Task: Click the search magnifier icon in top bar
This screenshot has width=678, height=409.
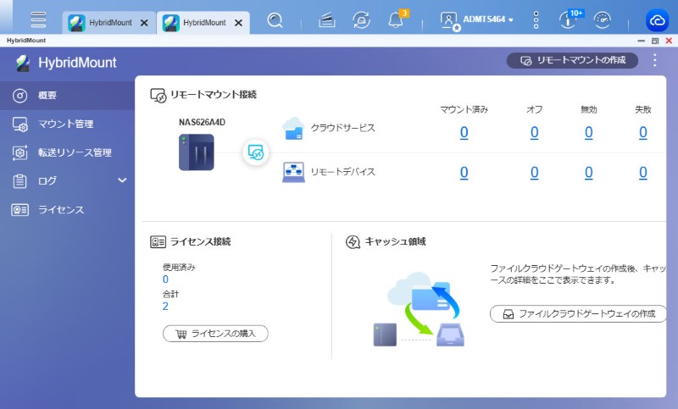Action: coord(275,20)
